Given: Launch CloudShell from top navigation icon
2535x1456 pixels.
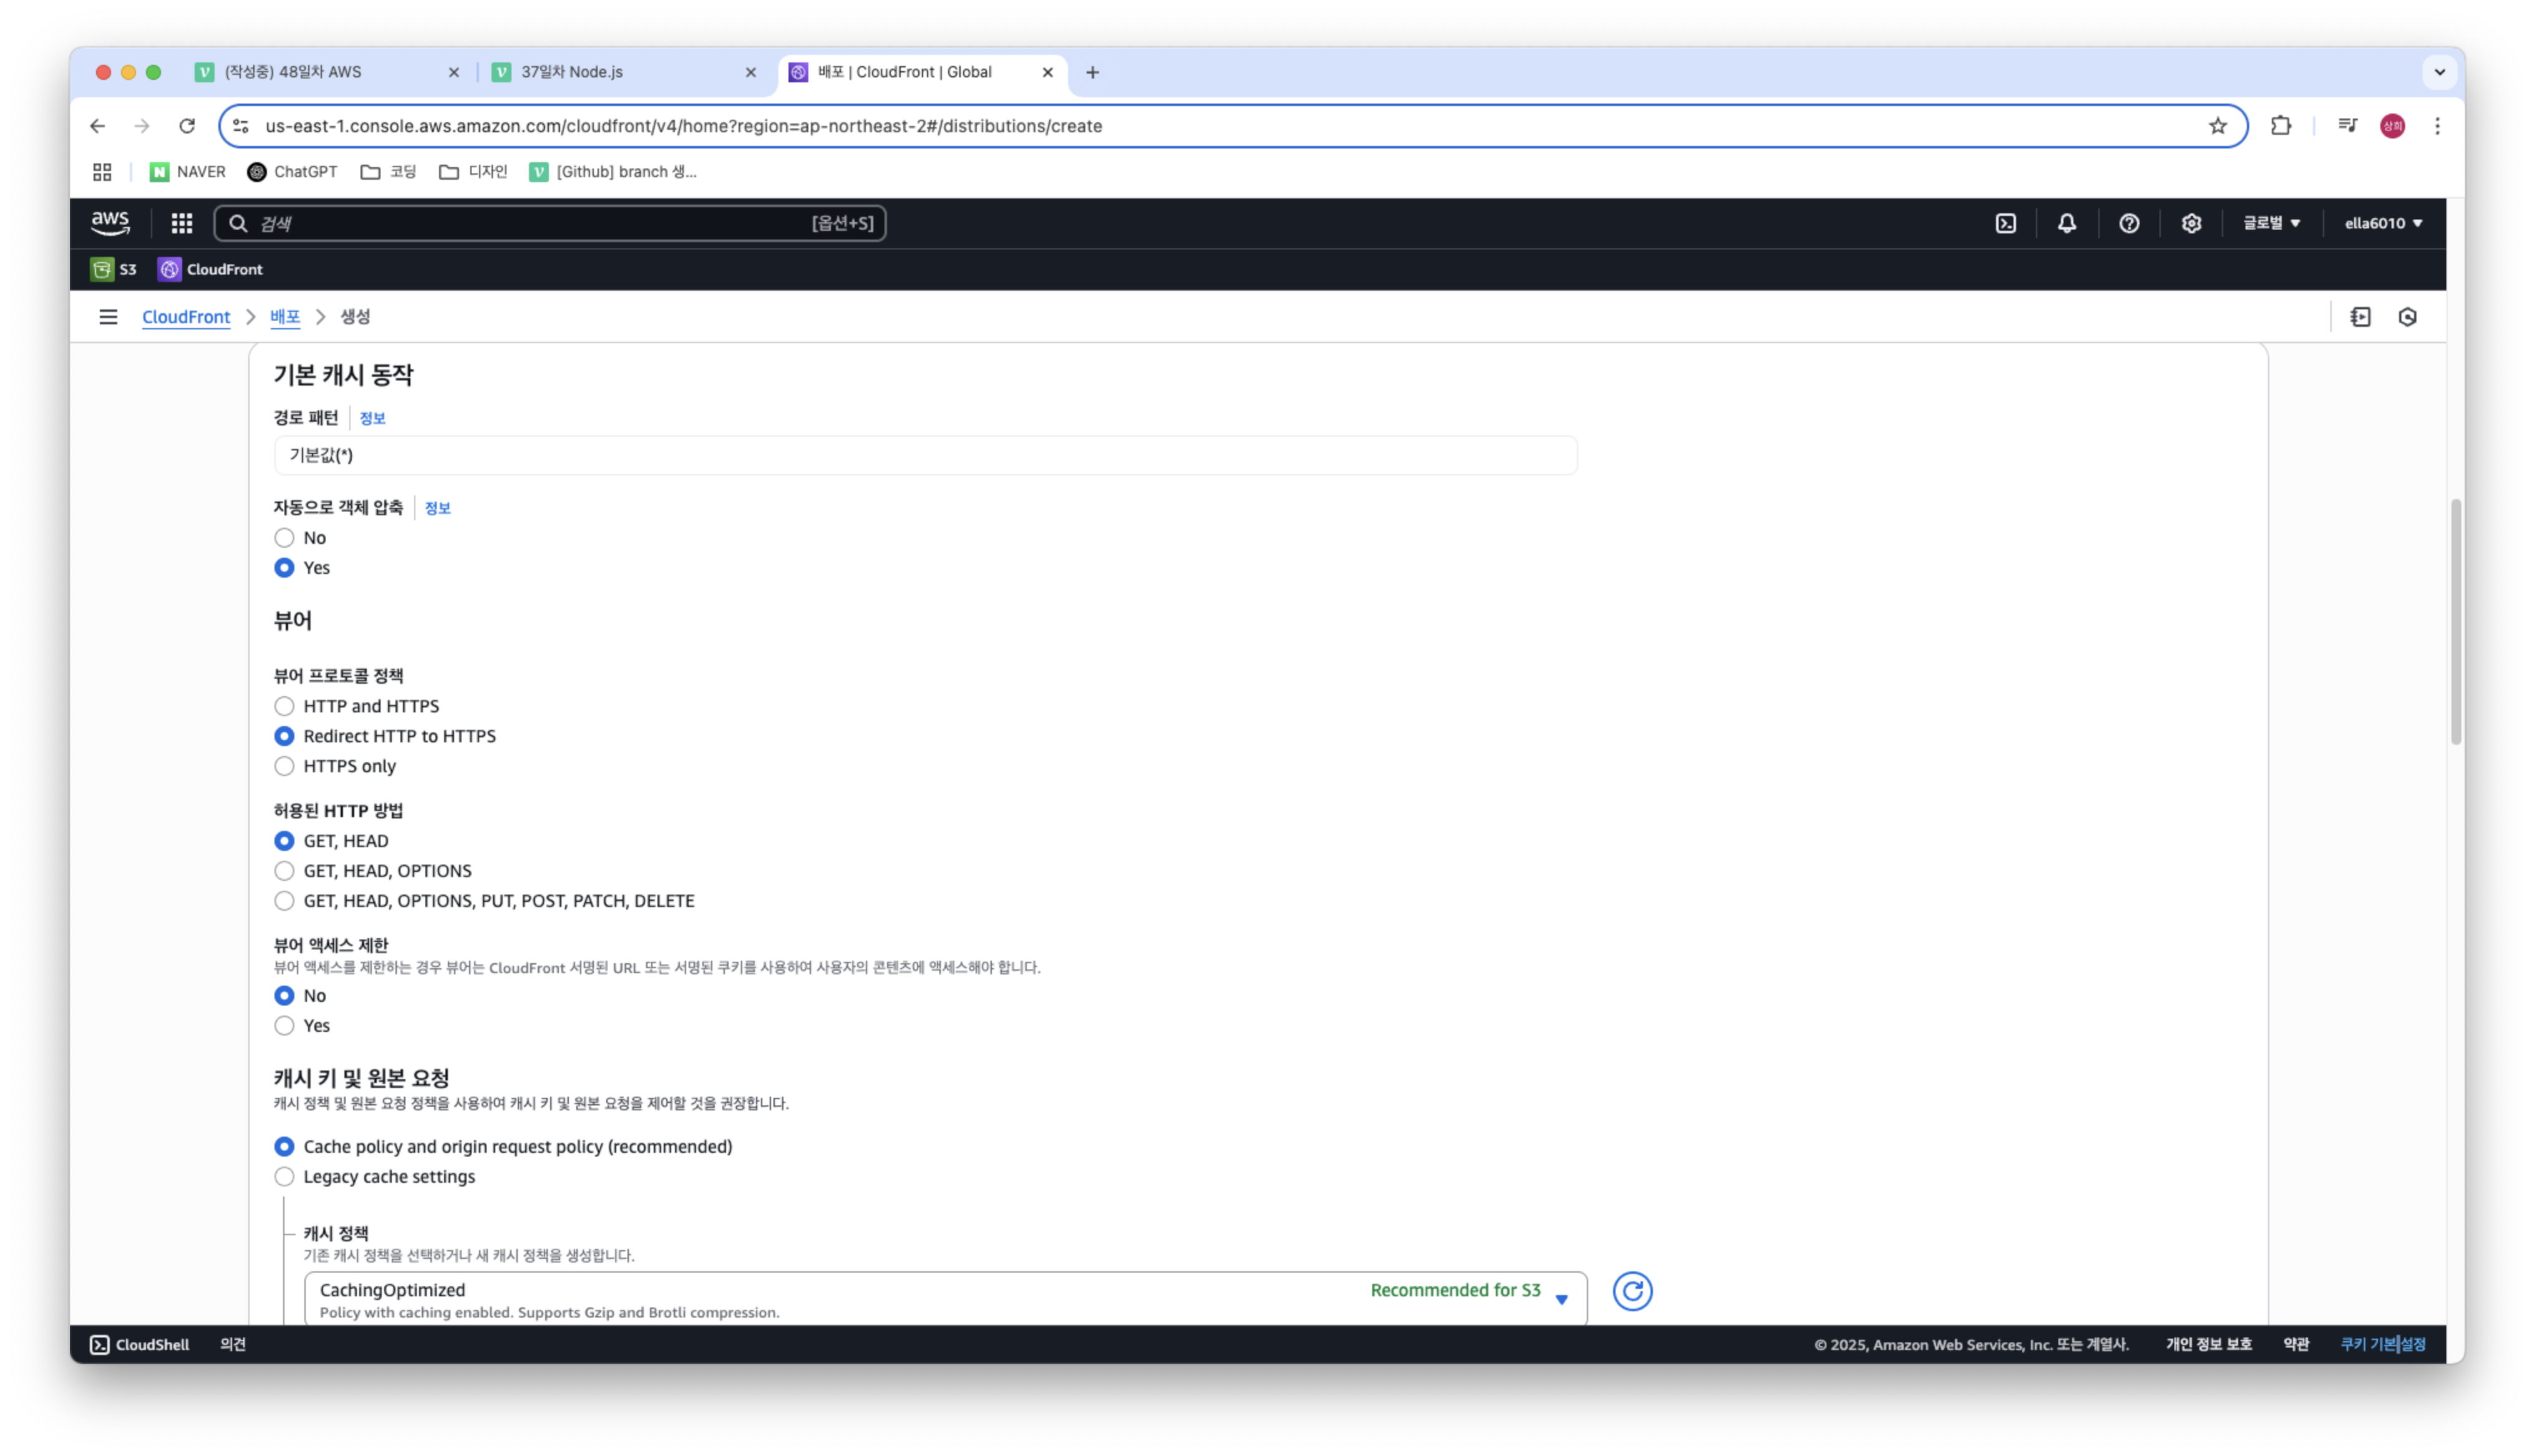Looking at the screenshot, I should [x=2005, y=223].
